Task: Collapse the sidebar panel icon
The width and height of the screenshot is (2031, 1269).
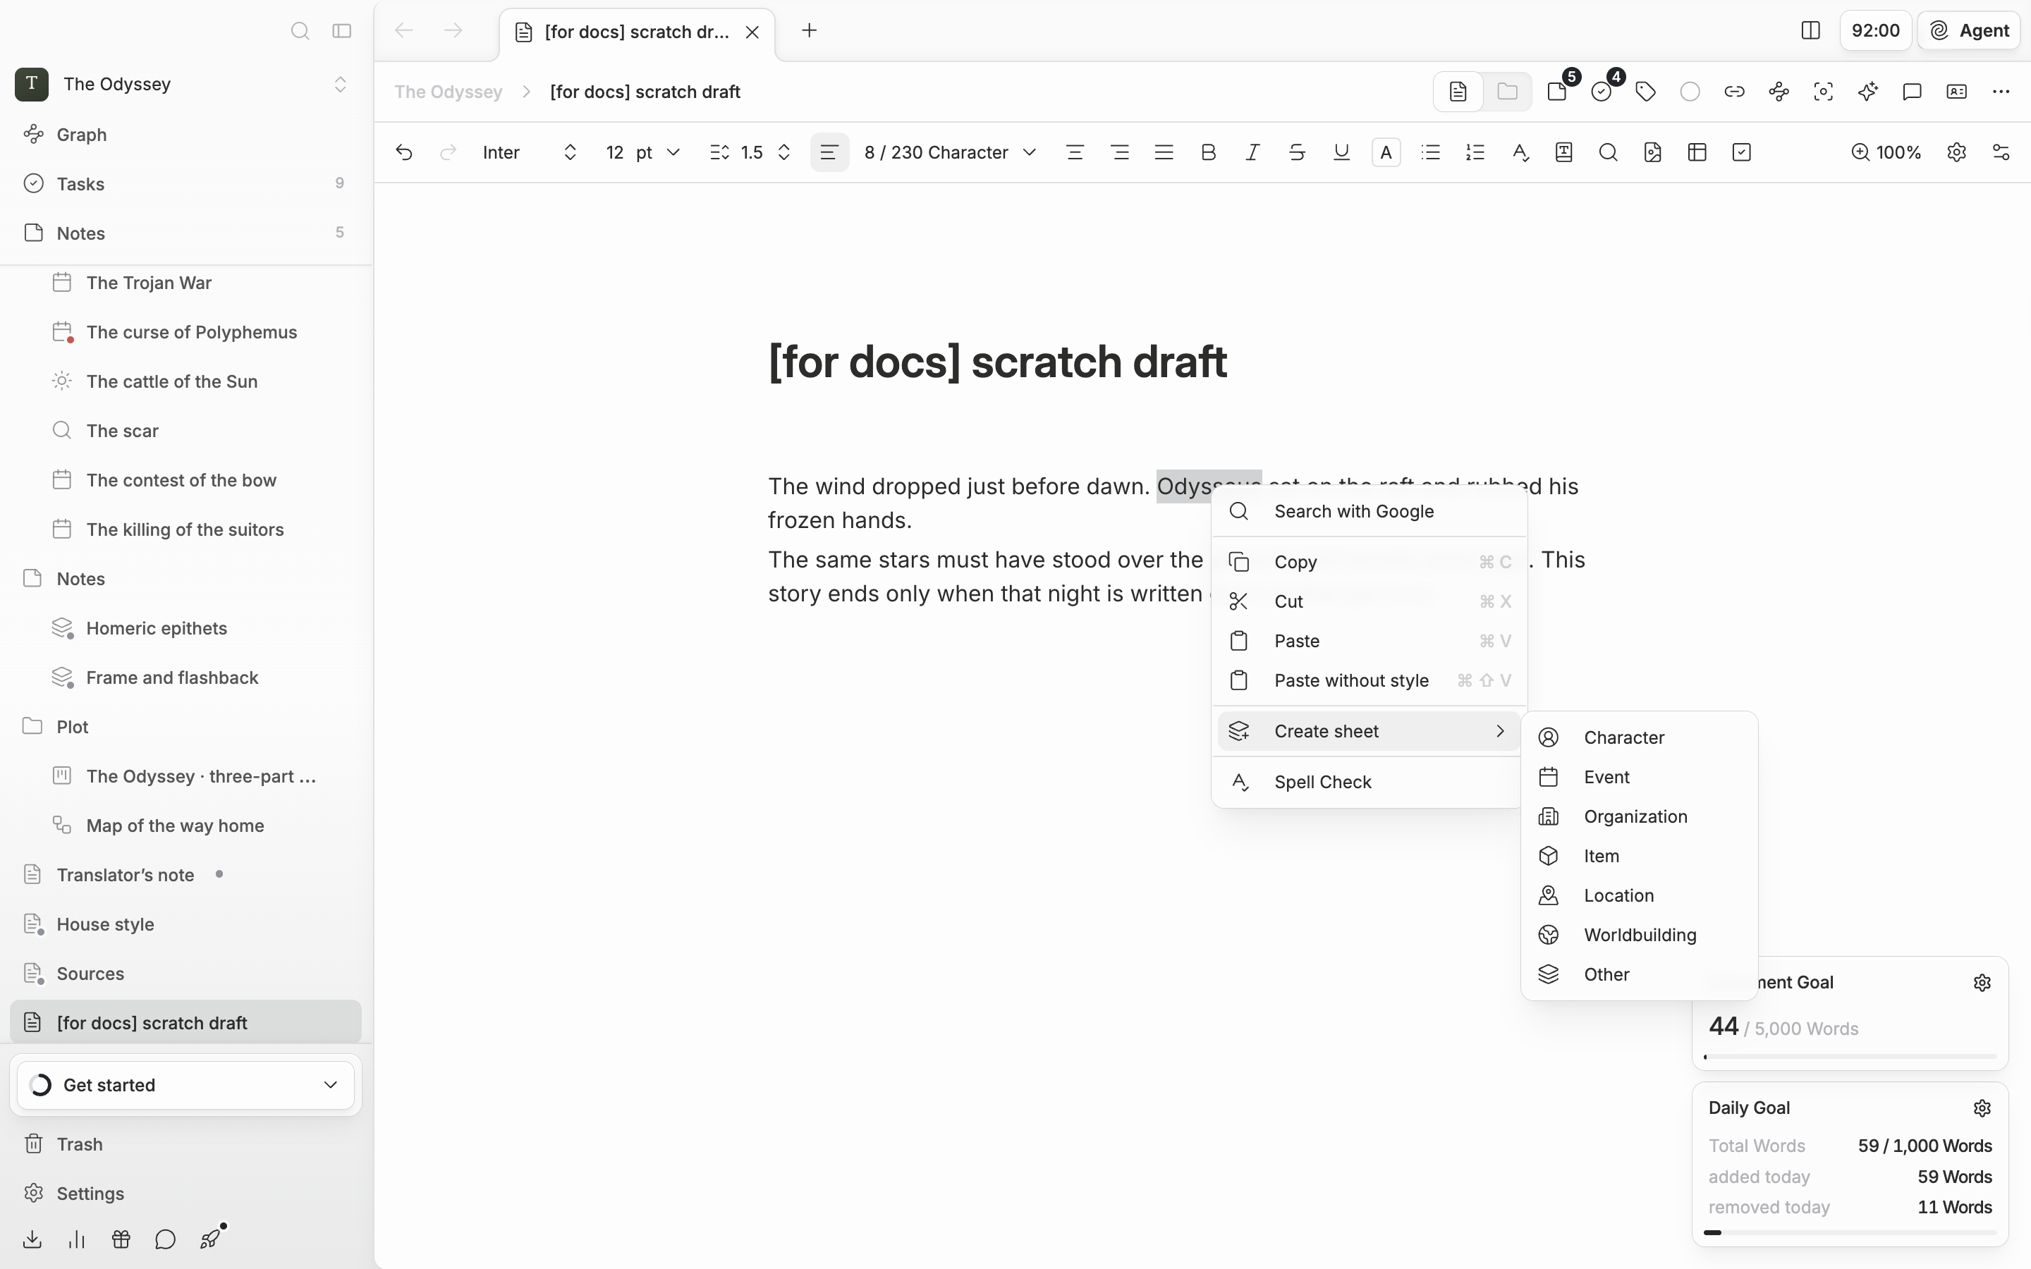Action: (x=341, y=31)
